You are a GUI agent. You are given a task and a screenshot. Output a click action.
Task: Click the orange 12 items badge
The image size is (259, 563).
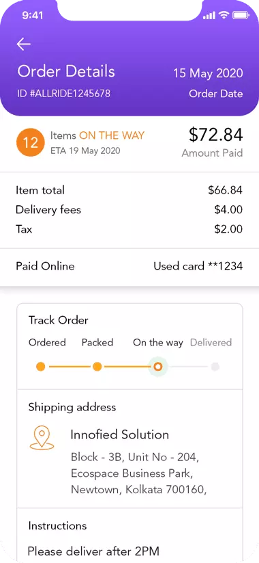(31, 142)
